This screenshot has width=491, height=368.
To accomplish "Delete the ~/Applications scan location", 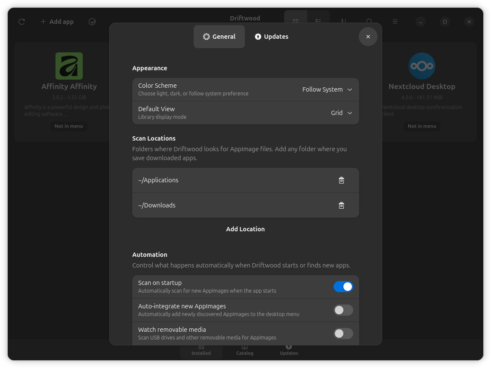I will point(341,180).
